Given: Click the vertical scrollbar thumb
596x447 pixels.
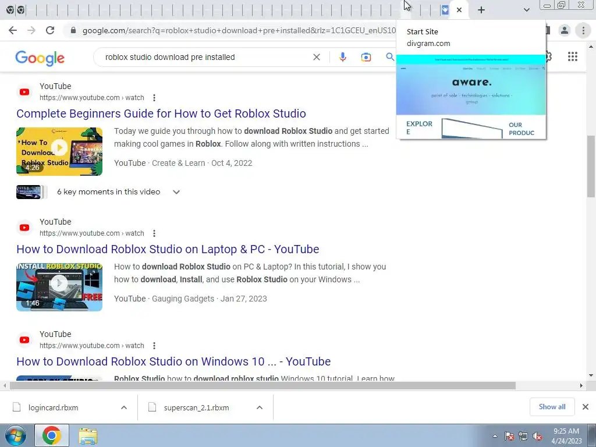Looking at the screenshot, I should [591, 166].
